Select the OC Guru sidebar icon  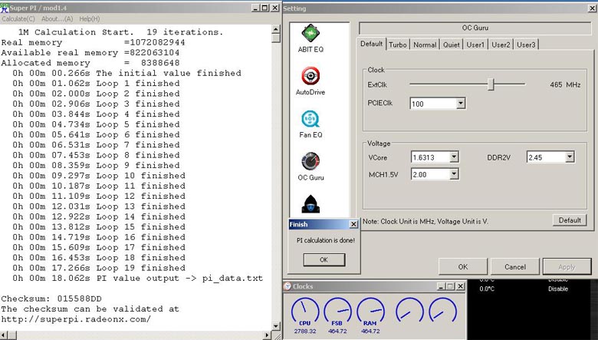310,161
